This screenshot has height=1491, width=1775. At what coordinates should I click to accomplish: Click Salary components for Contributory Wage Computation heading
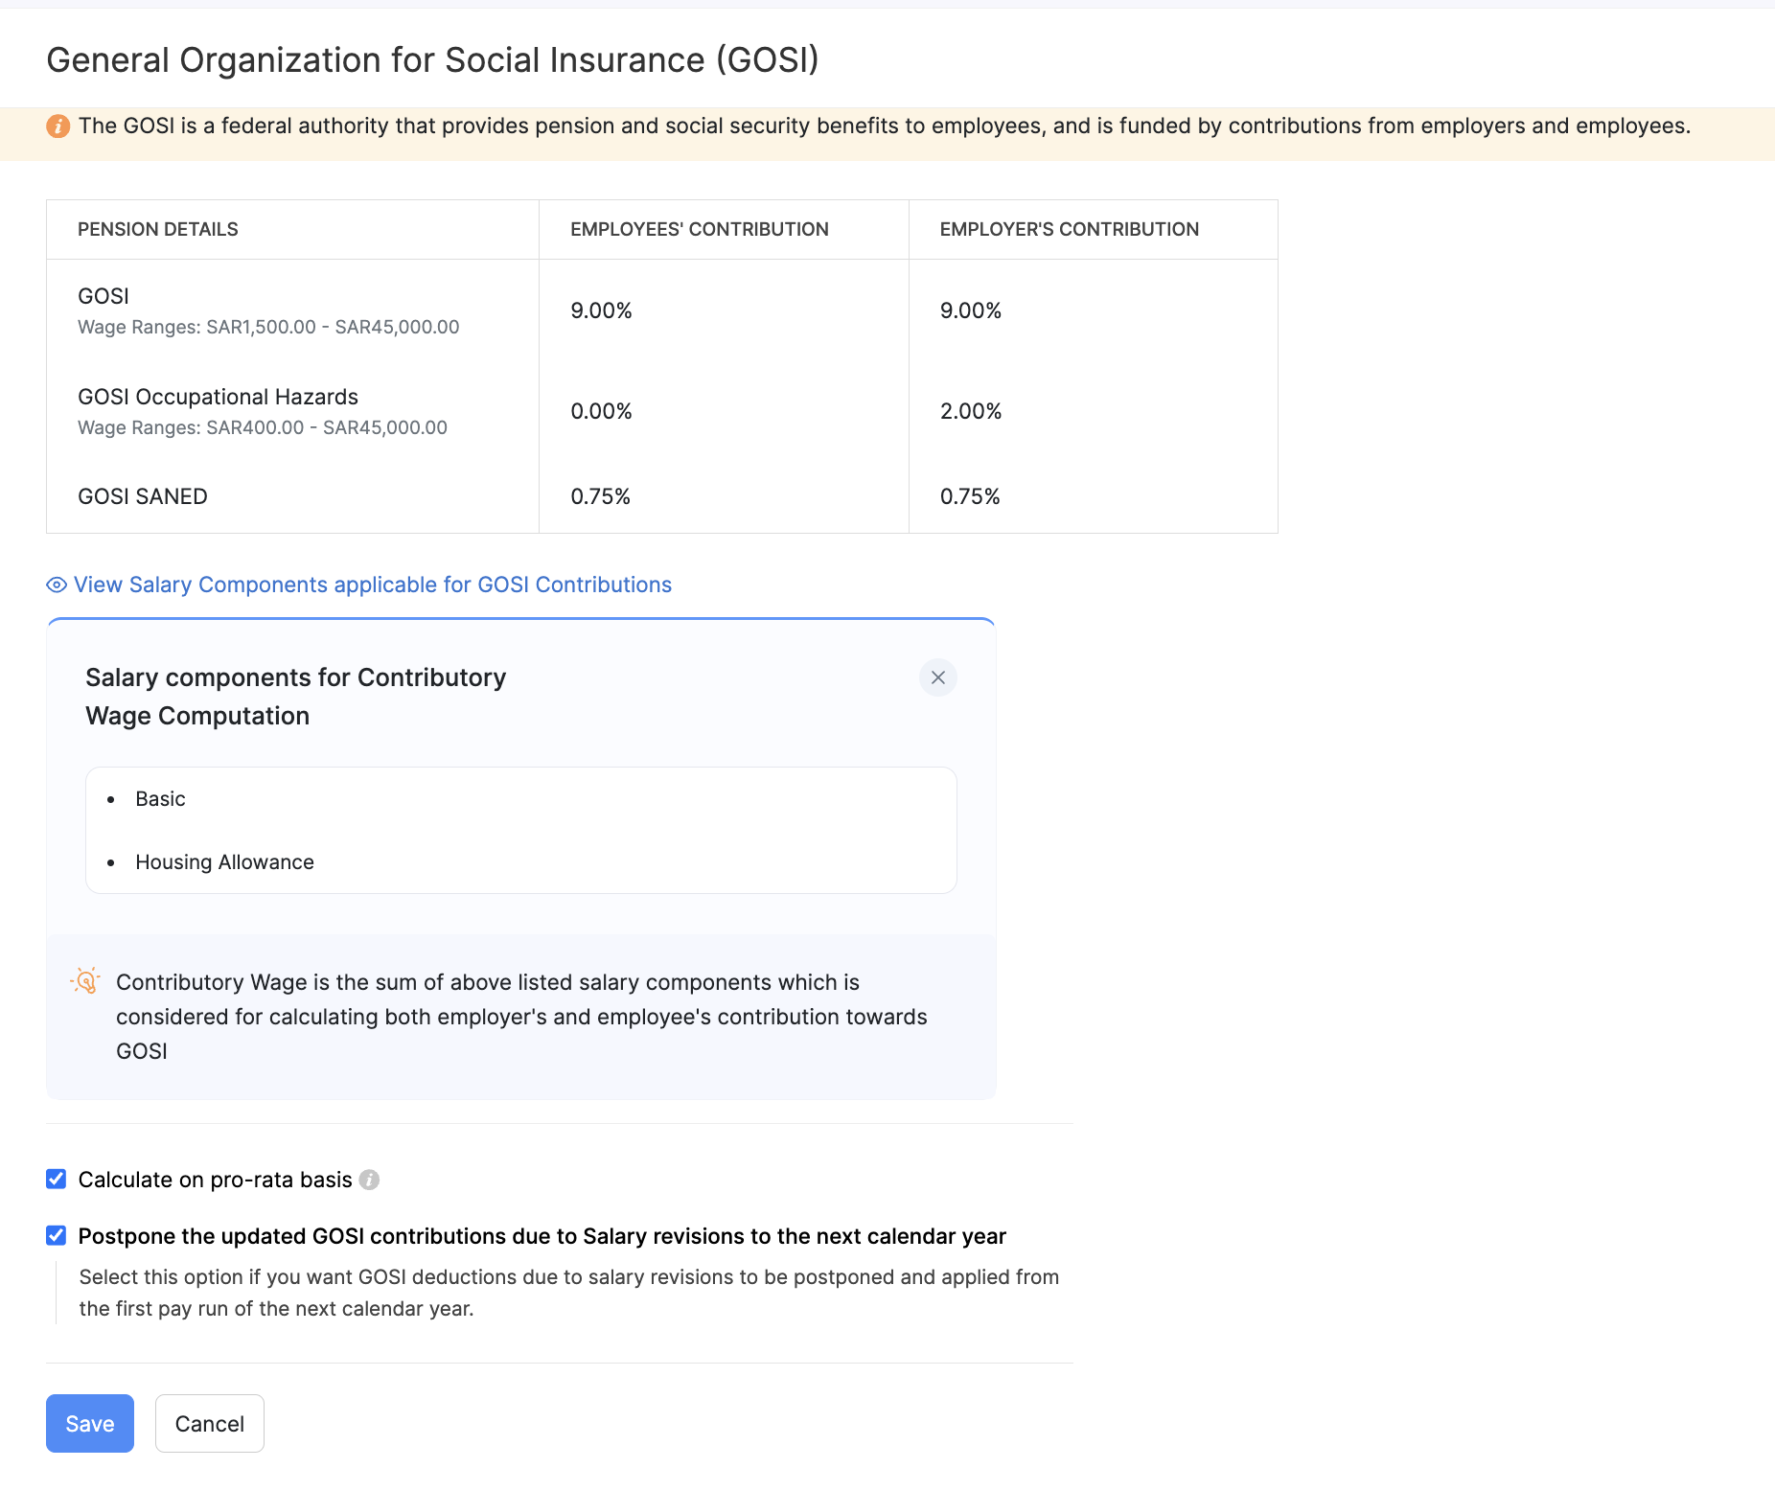[x=296, y=697]
